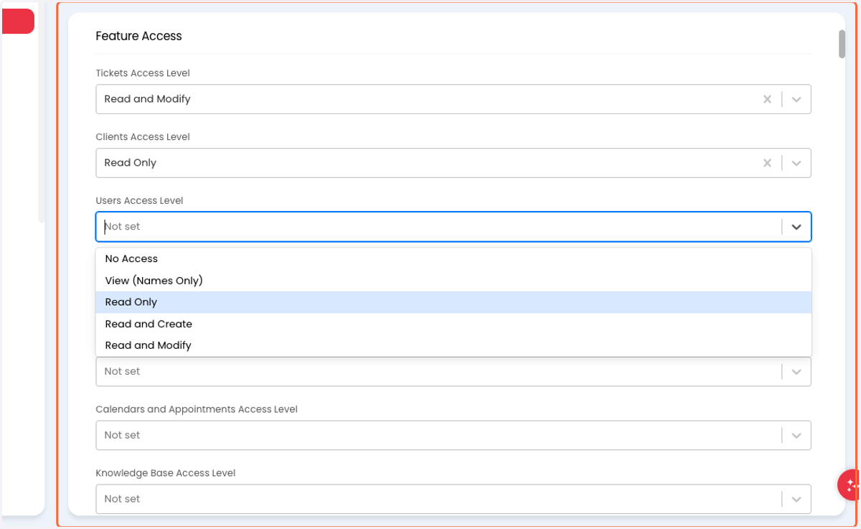Click the Feature Access heading

point(139,36)
